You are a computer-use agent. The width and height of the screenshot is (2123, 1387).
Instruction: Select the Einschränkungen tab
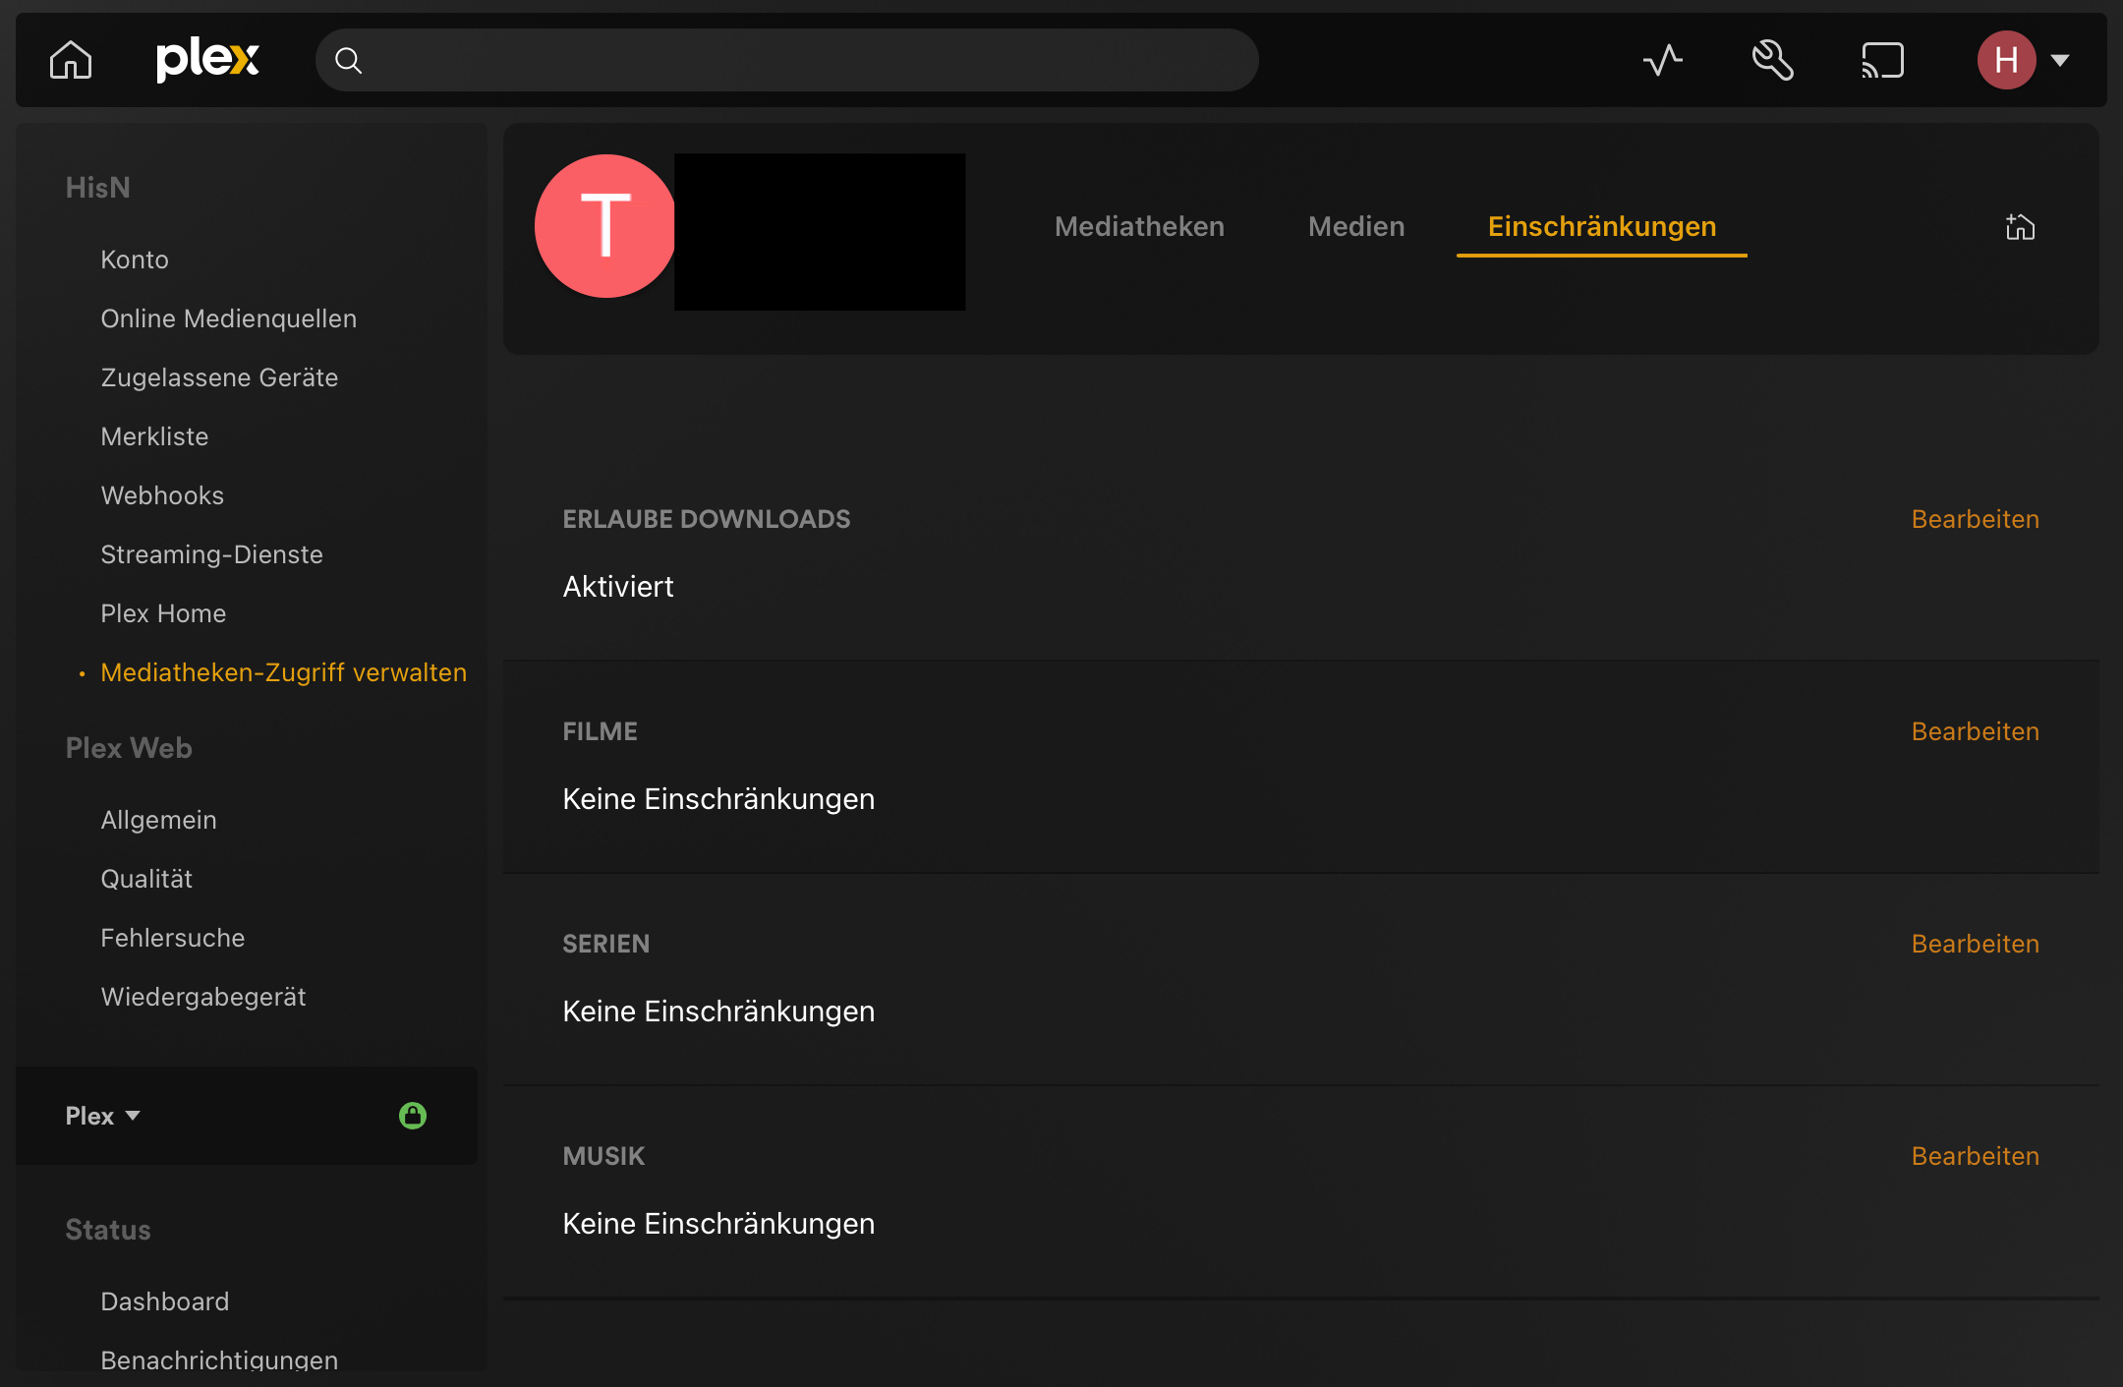[x=1601, y=226]
